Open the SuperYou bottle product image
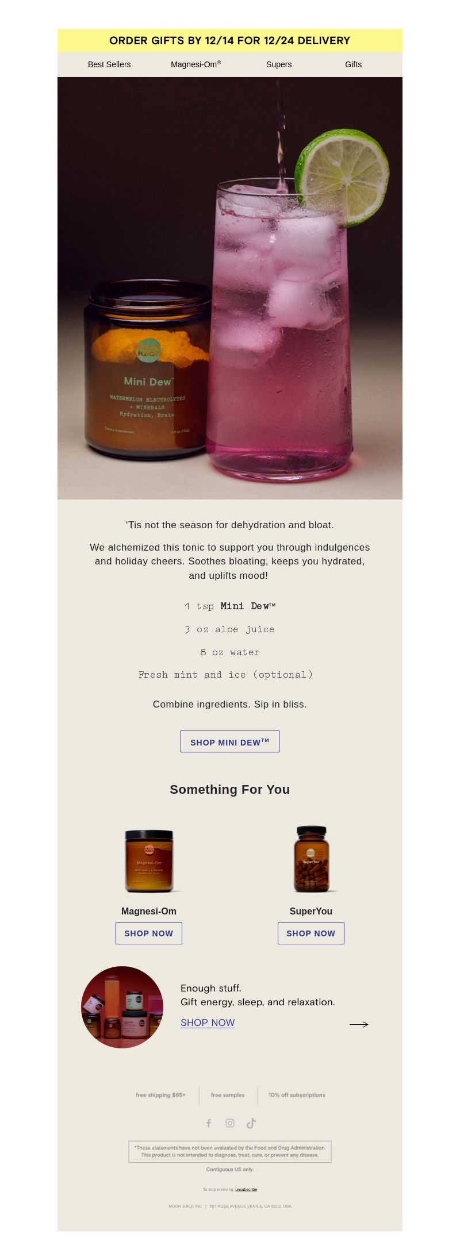Screen dimensions: 460x1253 311,859
